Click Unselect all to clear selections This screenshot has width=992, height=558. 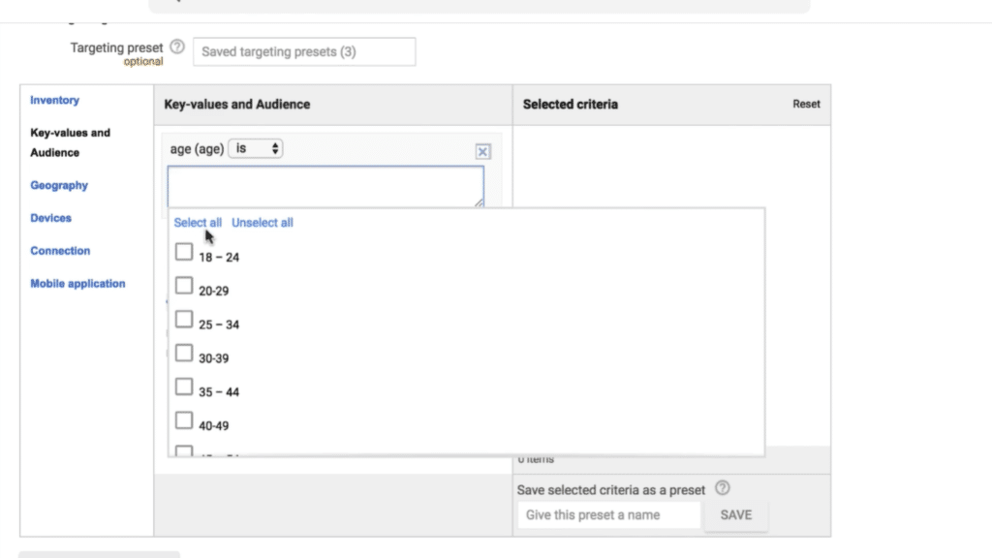tap(262, 222)
